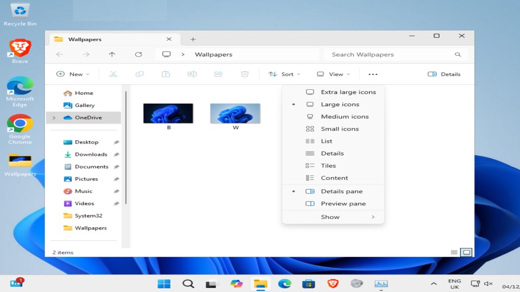This screenshot has height=292, width=520.
Task: Click the Cut scissors icon
Action: tap(113, 74)
